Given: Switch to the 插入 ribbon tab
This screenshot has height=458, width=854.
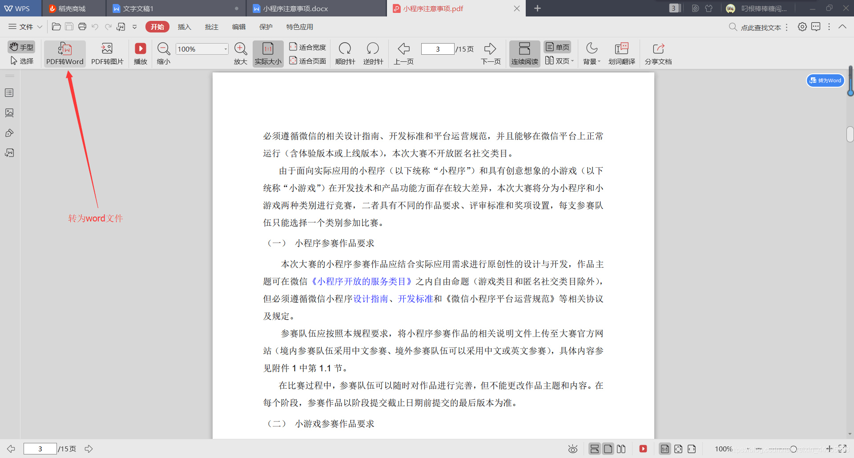Looking at the screenshot, I should point(184,27).
